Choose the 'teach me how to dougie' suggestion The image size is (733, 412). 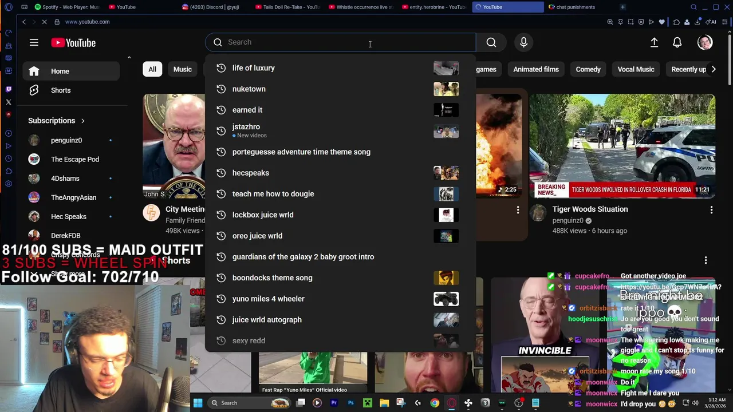pyautogui.click(x=340, y=194)
